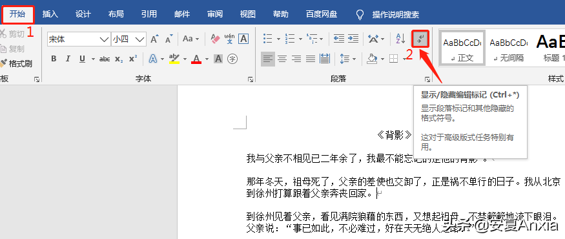Toggle character shading A icon
This screenshot has height=239, width=565.
tap(218, 59)
